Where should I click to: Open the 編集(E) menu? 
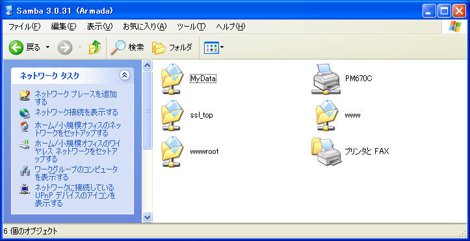click(x=64, y=27)
